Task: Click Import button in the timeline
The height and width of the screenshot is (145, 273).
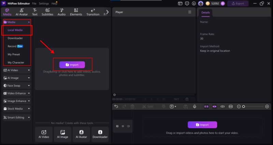Action: pos(202,125)
